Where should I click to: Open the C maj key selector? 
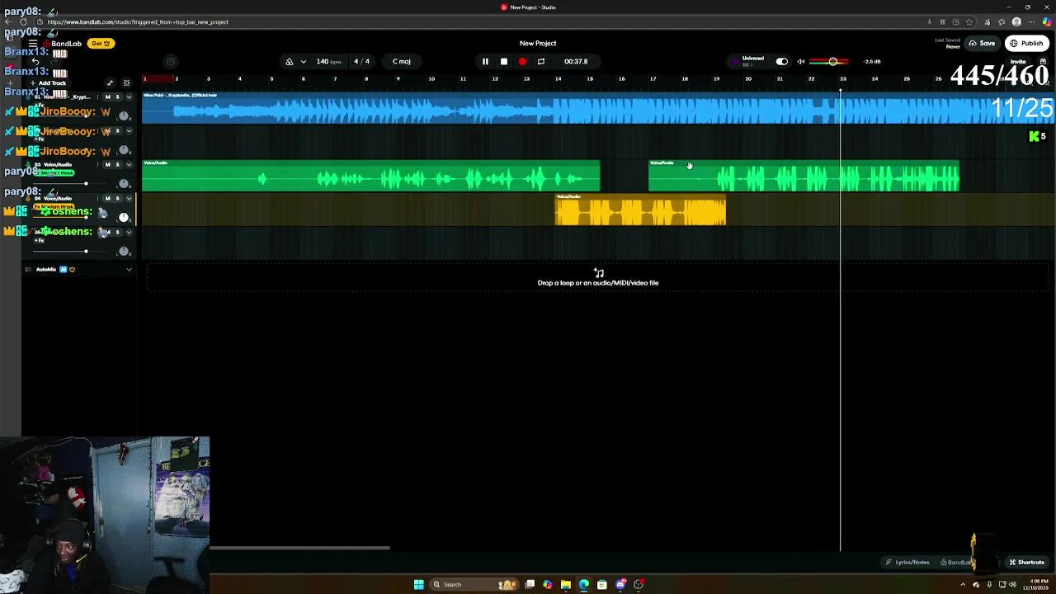(402, 62)
